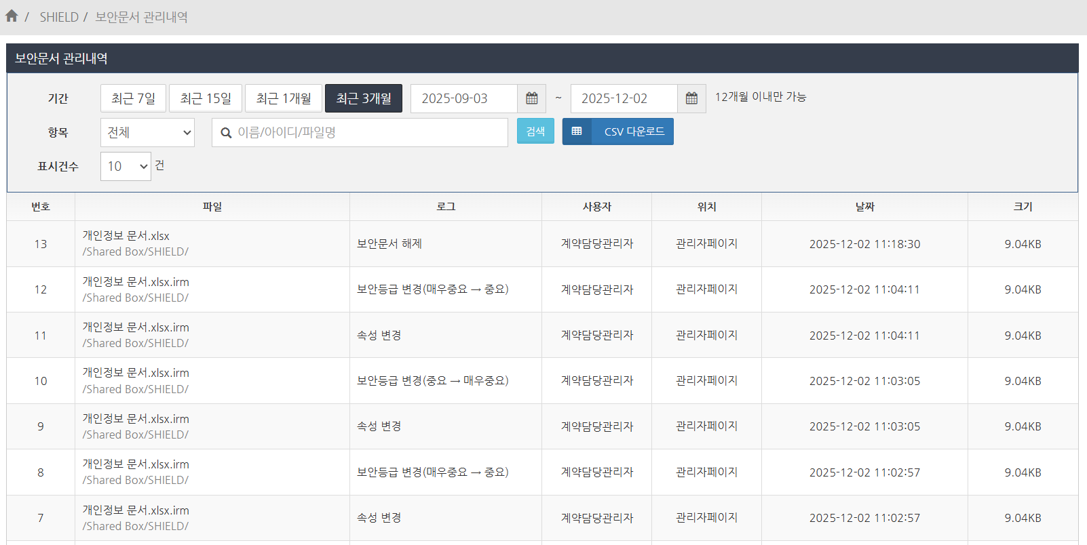This screenshot has height=545, width=1087.
Task: Focus the 이름/아이디/파일명 search box
Action: pyautogui.click(x=366, y=133)
